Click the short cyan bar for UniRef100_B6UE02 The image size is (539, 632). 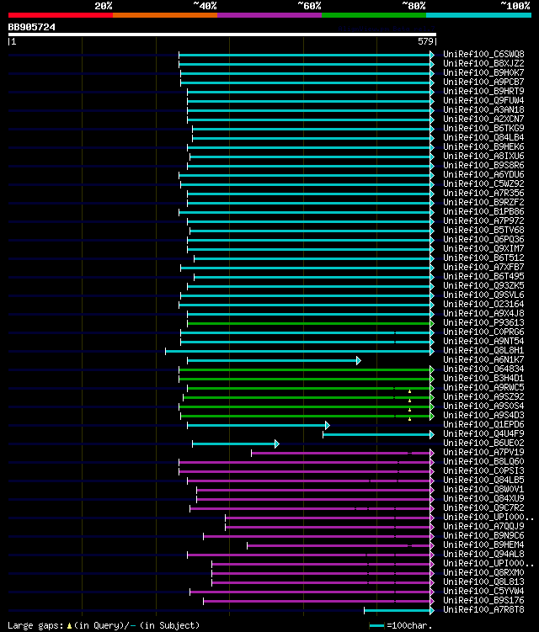click(236, 443)
